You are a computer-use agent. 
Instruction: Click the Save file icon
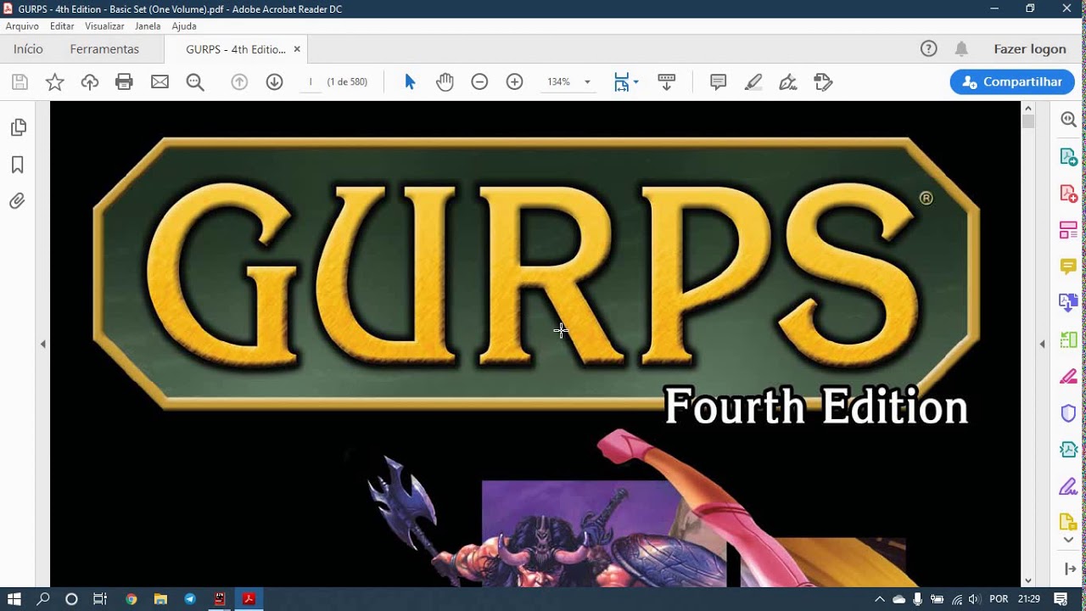20,82
